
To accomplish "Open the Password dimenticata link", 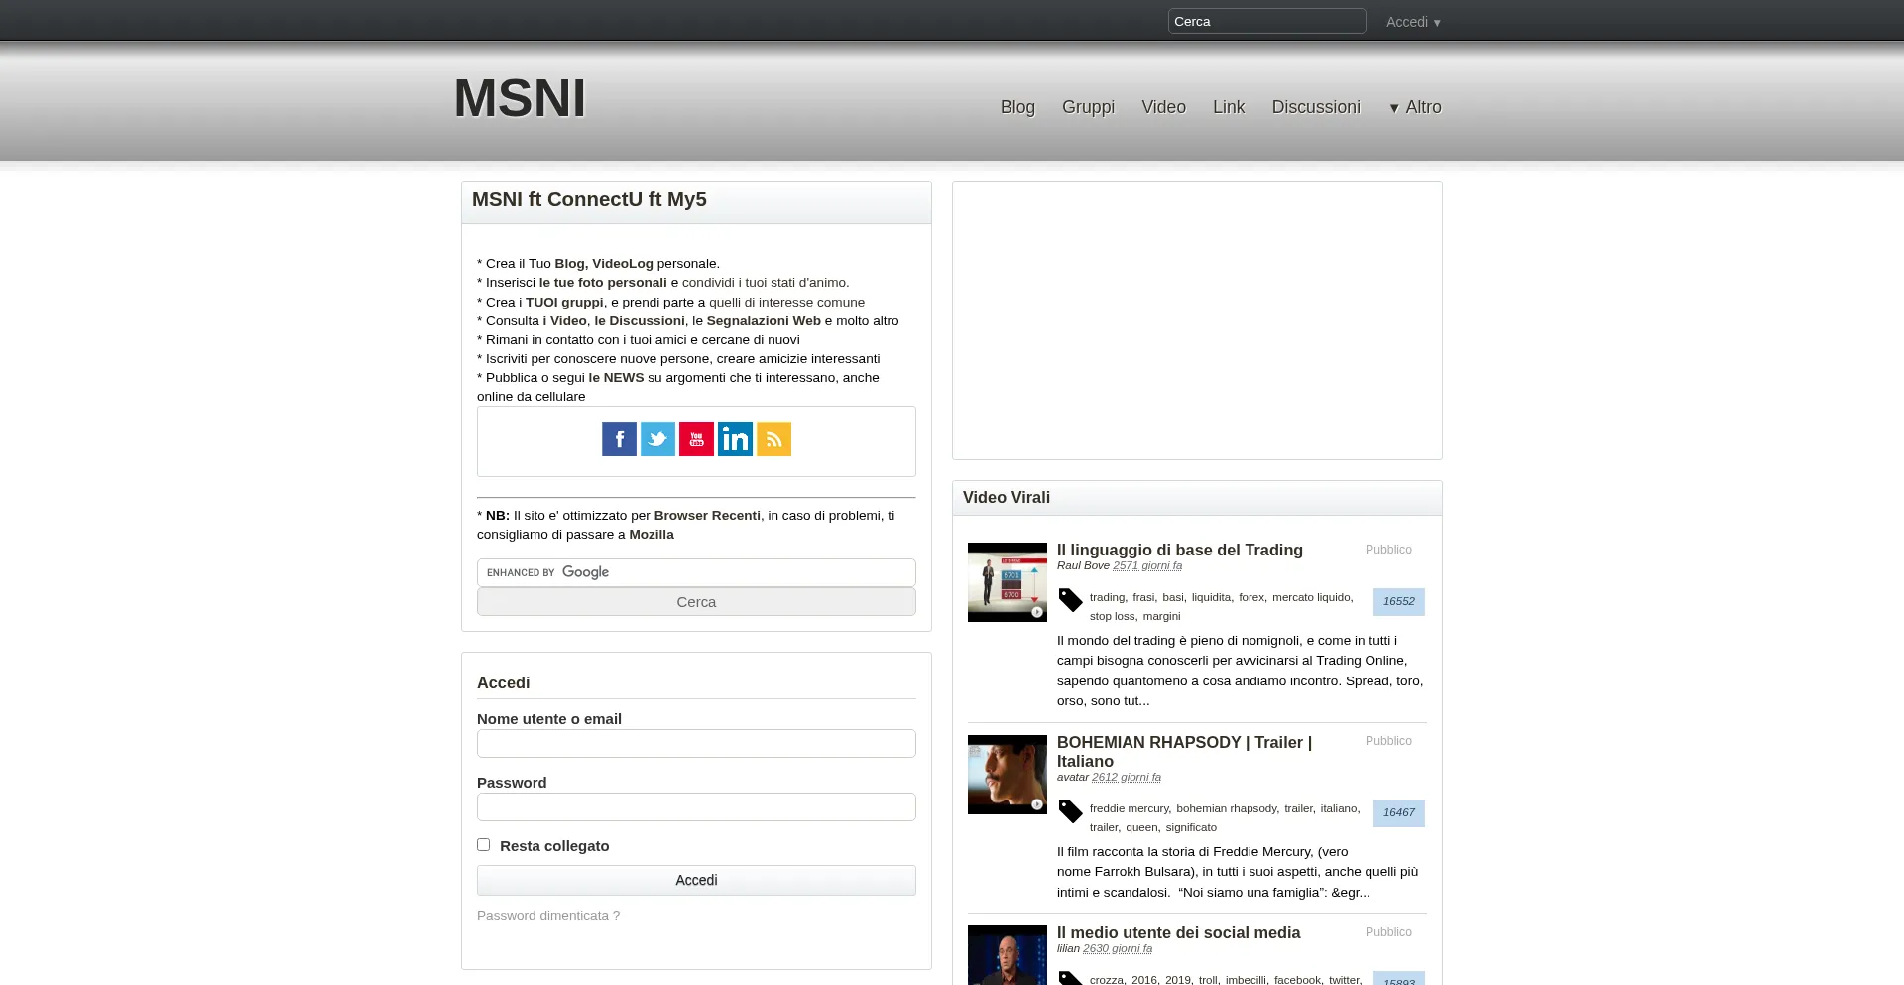I will (x=548, y=916).
